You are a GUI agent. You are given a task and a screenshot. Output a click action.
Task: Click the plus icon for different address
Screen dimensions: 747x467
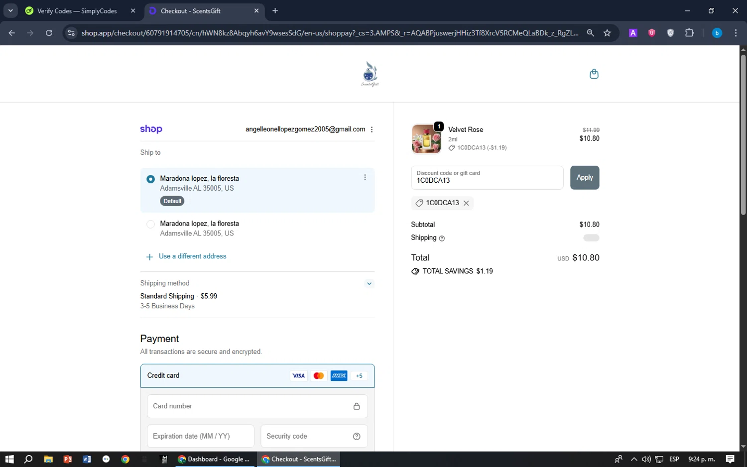(149, 257)
